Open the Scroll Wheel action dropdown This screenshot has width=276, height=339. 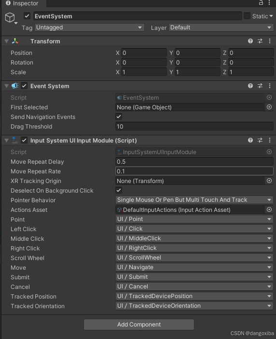(x=194, y=258)
